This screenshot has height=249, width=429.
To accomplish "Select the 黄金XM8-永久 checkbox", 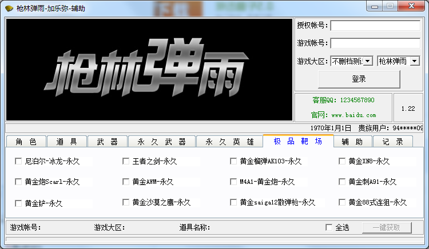I will pyautogui.click(x=342, y=162).
